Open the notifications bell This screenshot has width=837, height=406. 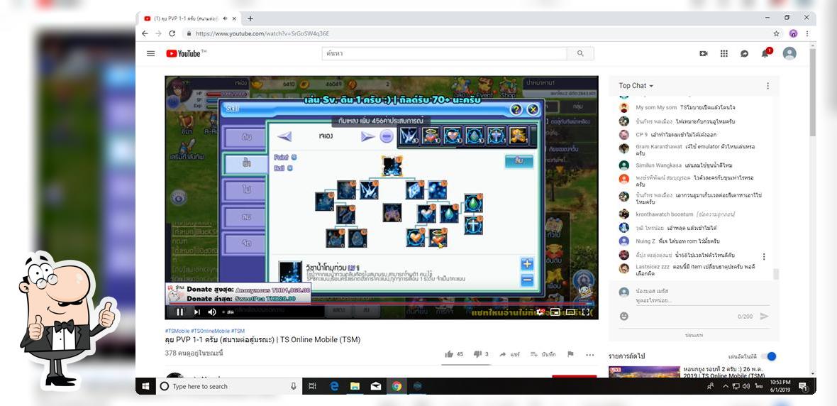(765, 53)
